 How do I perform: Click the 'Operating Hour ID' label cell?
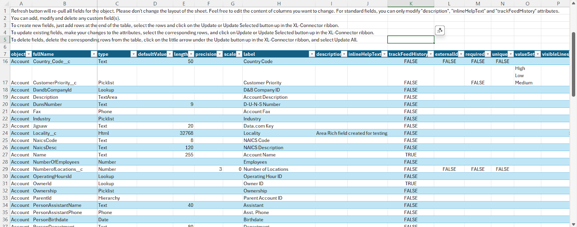[x=279, y=176]
